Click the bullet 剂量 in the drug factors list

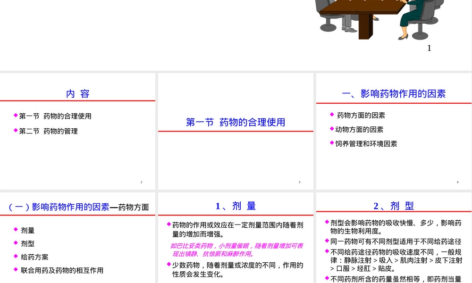[x=28, y=230]
